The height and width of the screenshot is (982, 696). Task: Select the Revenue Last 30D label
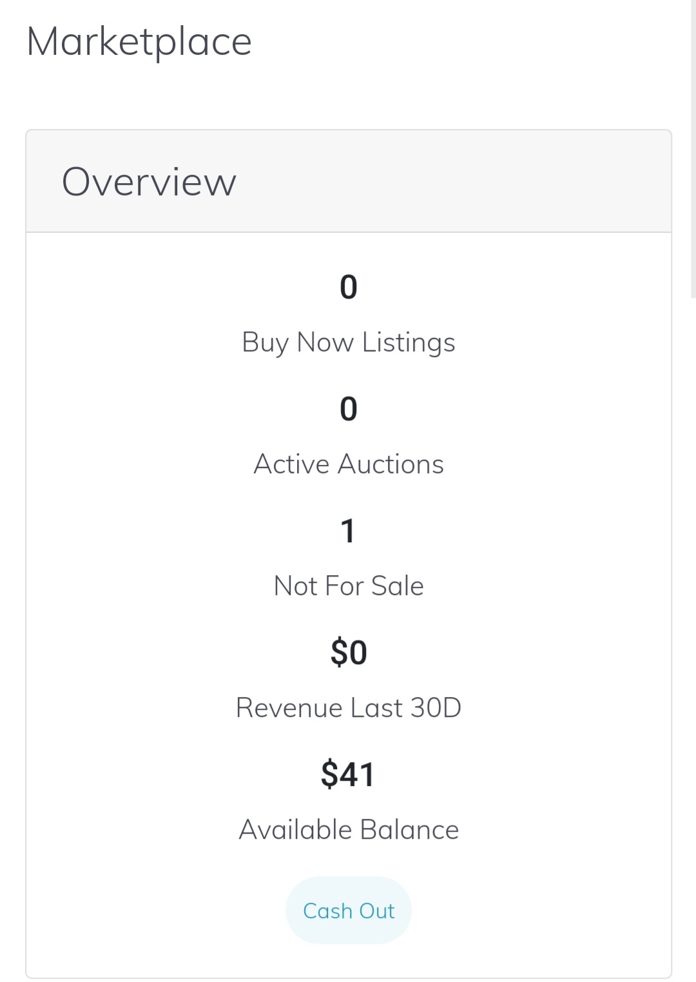tap(349, 708)
